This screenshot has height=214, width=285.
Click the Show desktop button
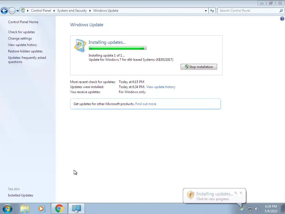click(283, 208)
